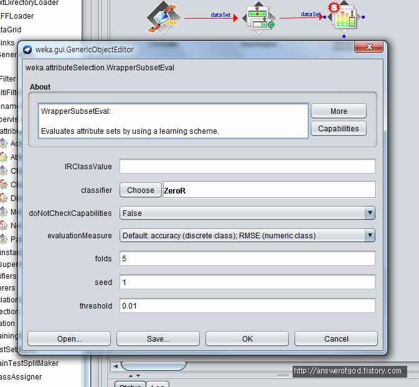The image size is (419, 387).
Task: Click the seed input field
Action: point(247,282)
